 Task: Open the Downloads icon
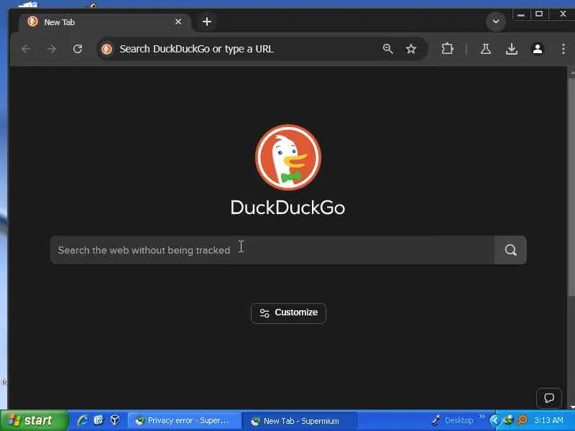pyautogui.click(x=512, y=49)
